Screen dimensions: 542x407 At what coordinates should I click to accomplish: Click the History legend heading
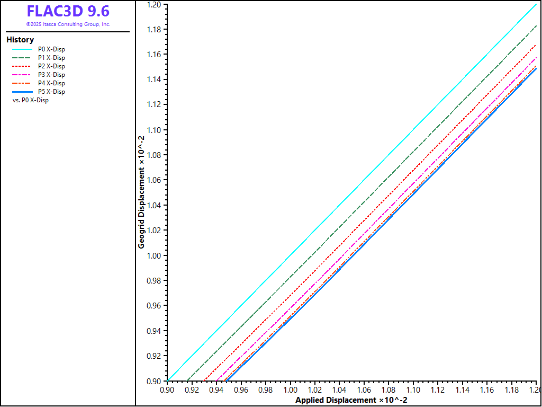click(x=20, y=40)
